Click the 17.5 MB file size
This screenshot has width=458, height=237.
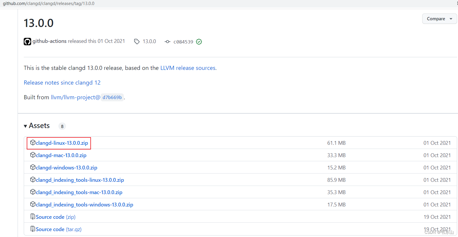(x=337, y=205)
